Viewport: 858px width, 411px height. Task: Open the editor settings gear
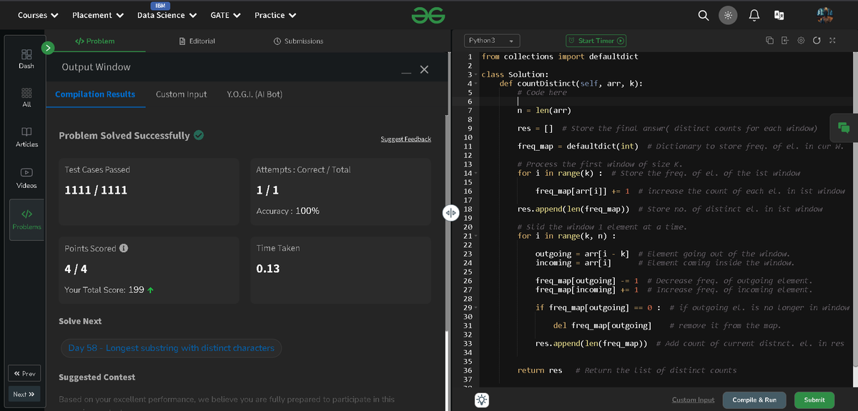[801, 41]
